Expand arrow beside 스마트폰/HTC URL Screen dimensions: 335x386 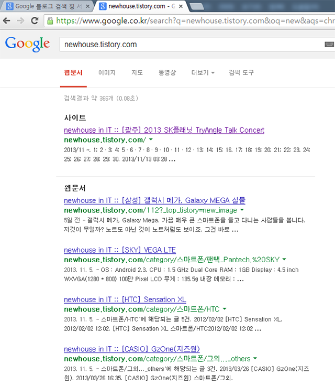tap(225, 309)
